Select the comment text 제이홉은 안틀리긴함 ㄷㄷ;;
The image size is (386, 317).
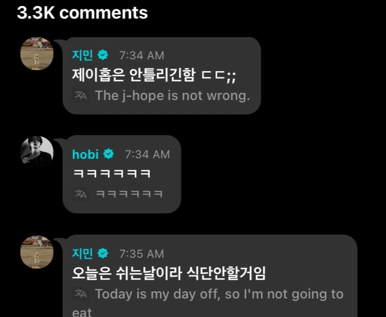(x=155, y=75)
